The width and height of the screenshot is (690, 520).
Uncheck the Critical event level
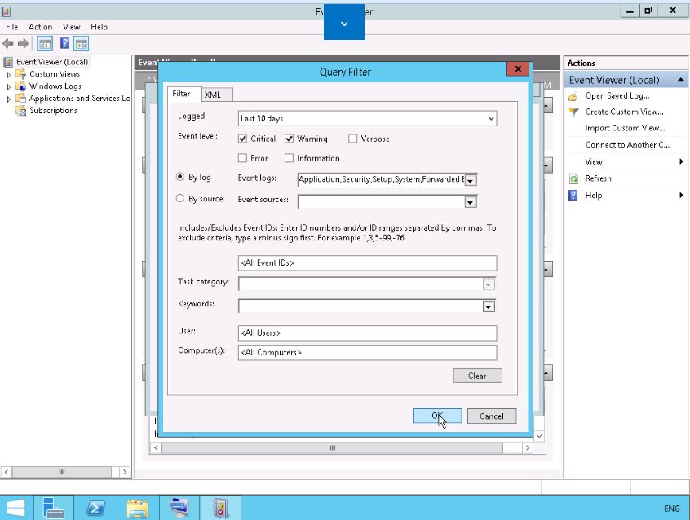(x=242, y=139)
